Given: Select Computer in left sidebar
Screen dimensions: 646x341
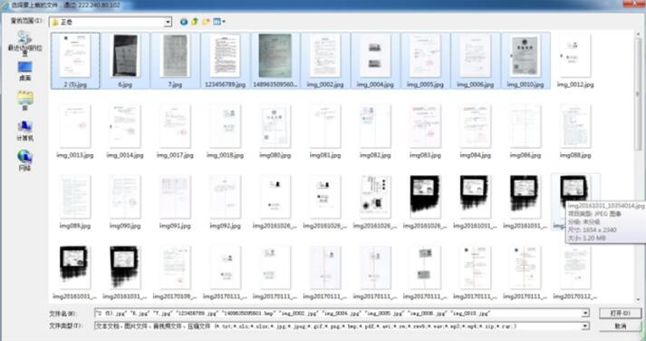Looking at the screenshot, I should pos(24,132).
